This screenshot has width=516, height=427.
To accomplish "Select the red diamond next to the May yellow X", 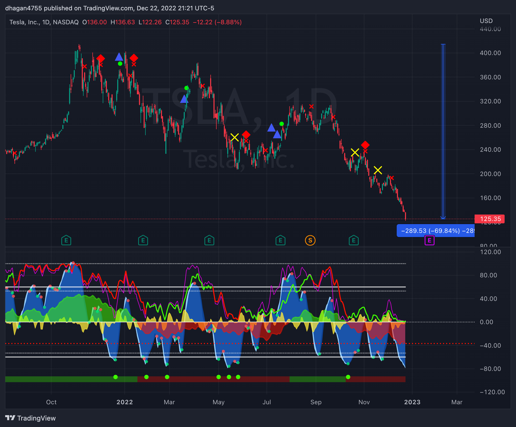I will pyautogui.click(x=246, y=135).
